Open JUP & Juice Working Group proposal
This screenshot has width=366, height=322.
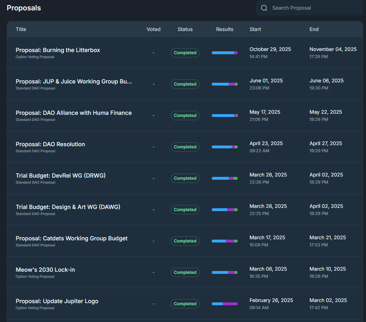[74, 82]
